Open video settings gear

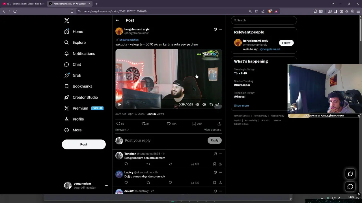pyautogui.click(x=204, y=105)
